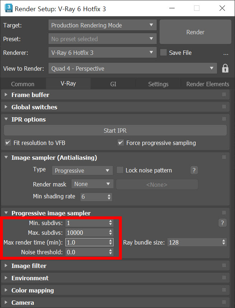Minimize the Render Setup window
This screenshot has width=235, height=308.
tap(172, 8)
